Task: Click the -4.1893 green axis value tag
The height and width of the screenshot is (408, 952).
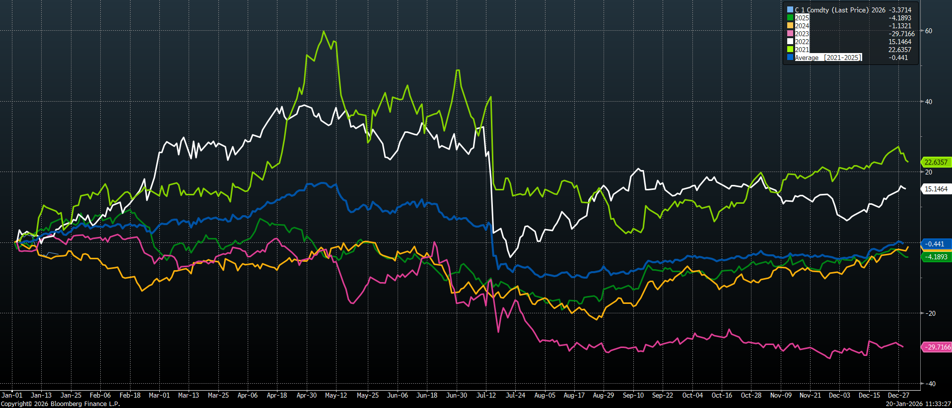Action: [936, 257]
